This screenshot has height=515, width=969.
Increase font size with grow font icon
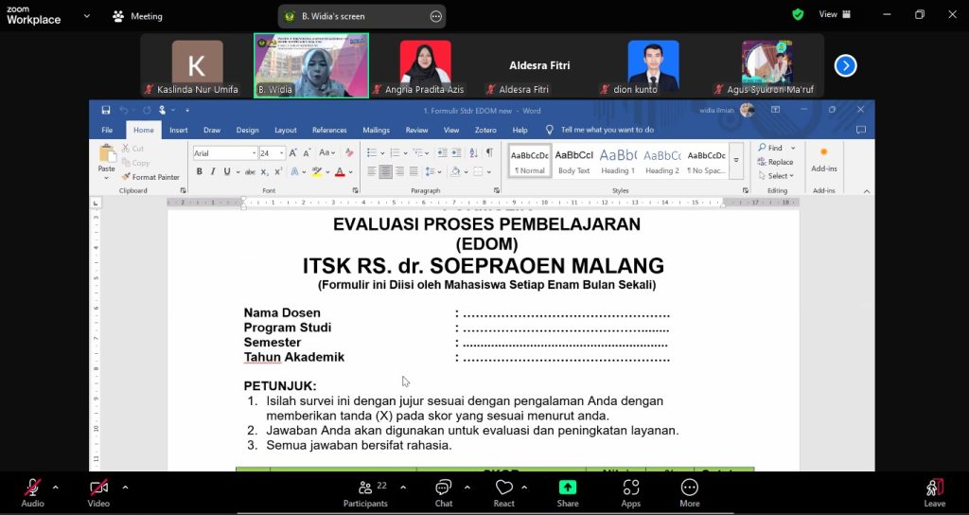(x=293, y=152)
